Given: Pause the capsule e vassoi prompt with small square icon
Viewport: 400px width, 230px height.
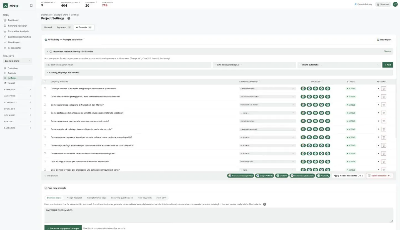Looking at the screenshot, I should [378, 137].
